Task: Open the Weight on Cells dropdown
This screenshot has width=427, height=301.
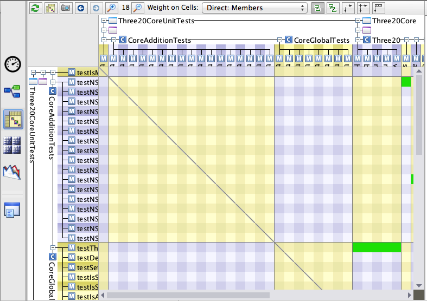Action: [x=254, y=8]
